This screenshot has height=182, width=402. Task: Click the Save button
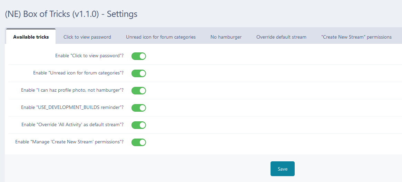(282, 169)
